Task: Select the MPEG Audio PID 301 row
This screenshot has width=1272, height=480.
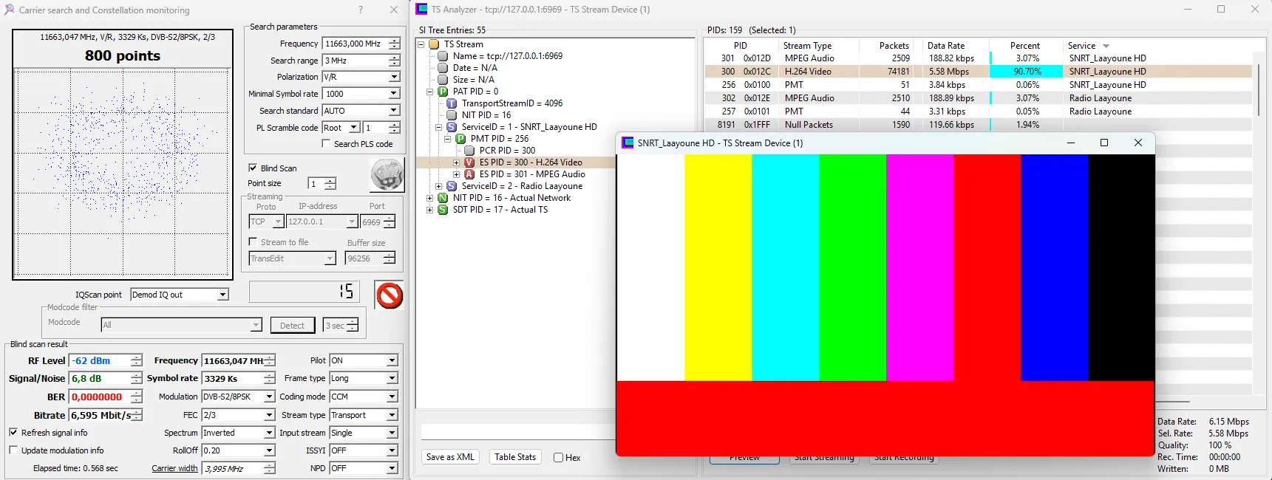Action: (x=809, y=58)
